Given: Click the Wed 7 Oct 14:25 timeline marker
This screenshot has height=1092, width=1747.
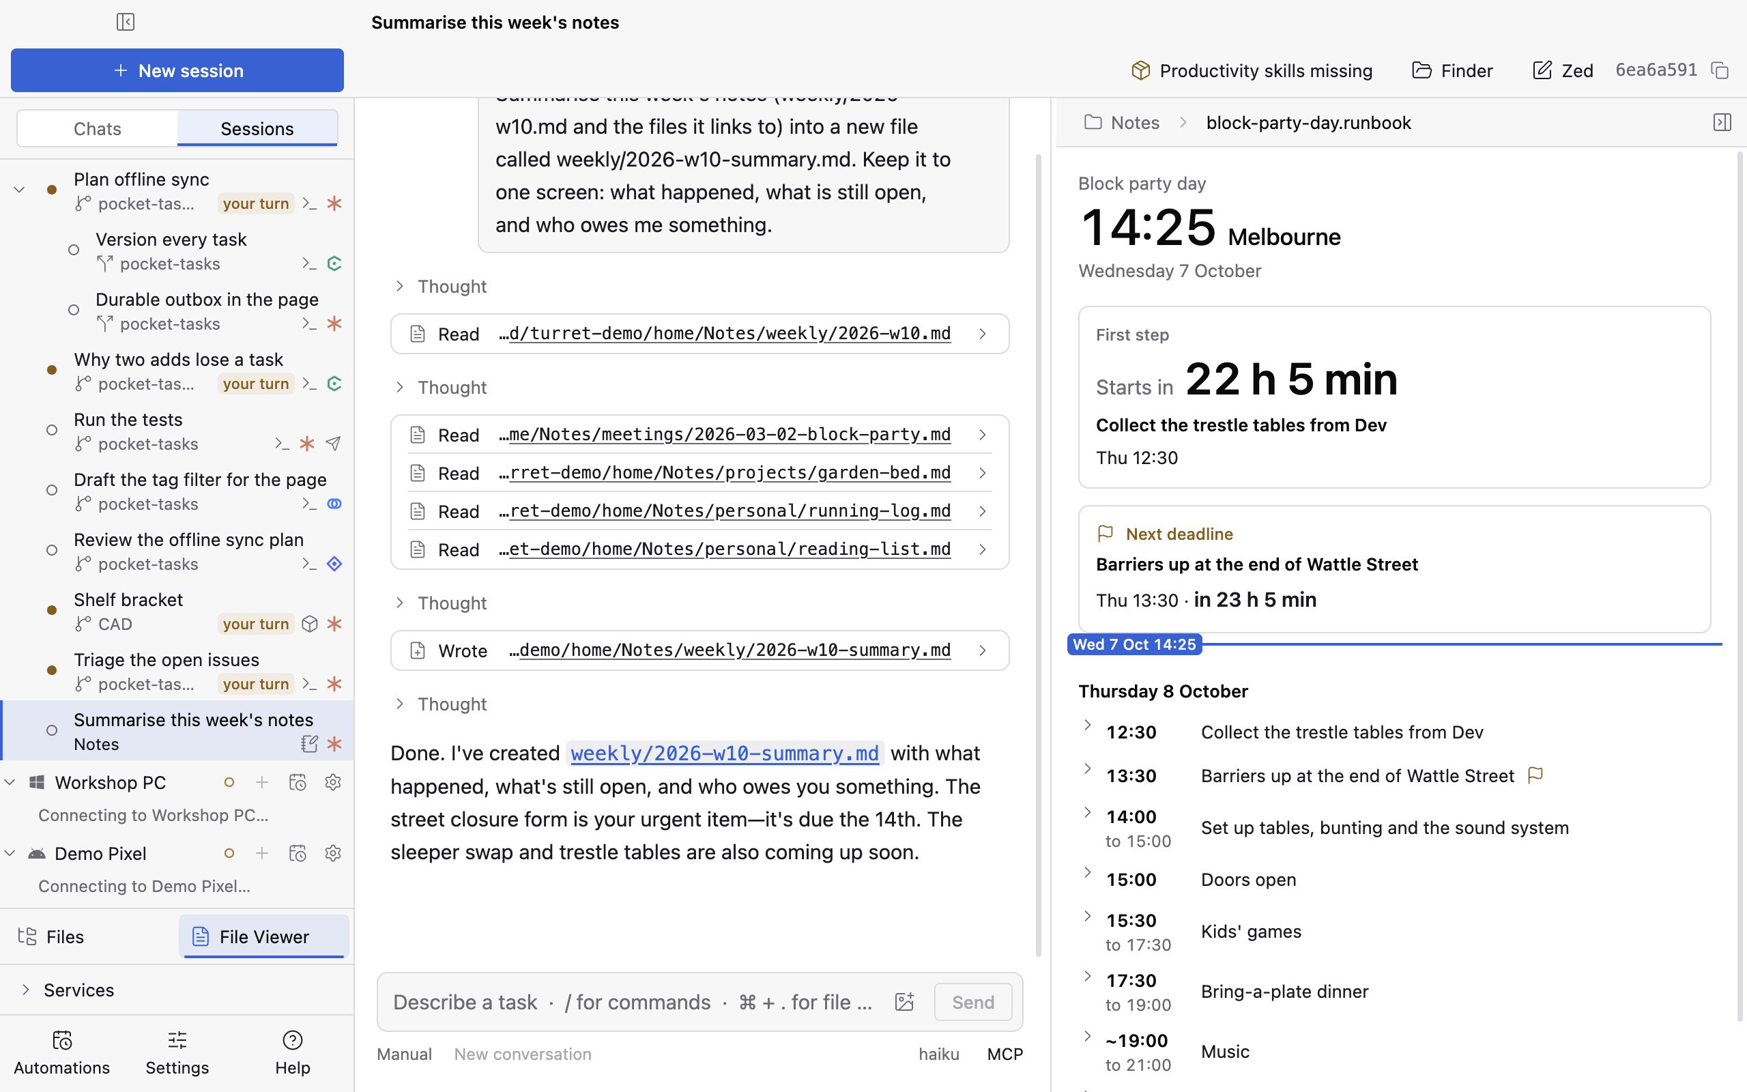Looking at the screenshot, I should tap(1134, 644).
